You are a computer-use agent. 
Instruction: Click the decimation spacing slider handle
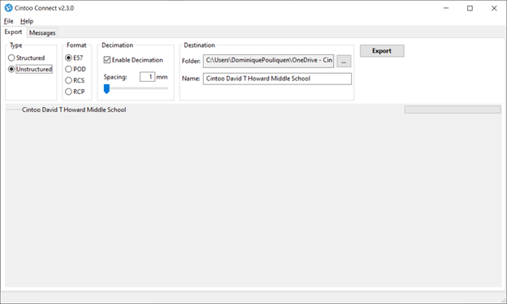point(106,88)
